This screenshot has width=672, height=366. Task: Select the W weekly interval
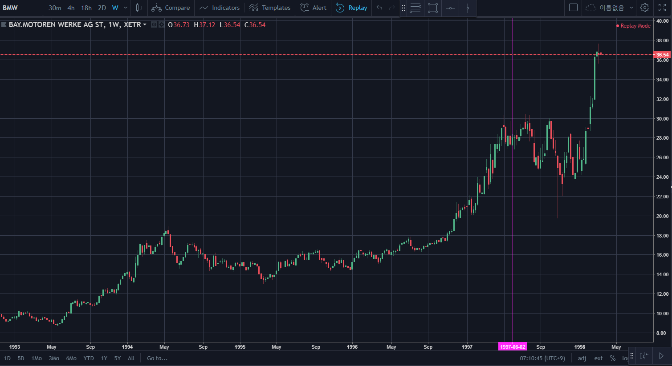[115, 8]
